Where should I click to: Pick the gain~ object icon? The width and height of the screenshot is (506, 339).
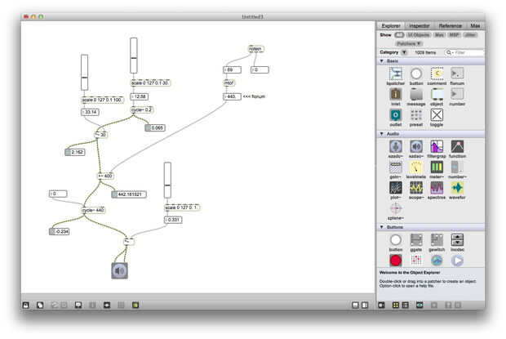point(395,167)
